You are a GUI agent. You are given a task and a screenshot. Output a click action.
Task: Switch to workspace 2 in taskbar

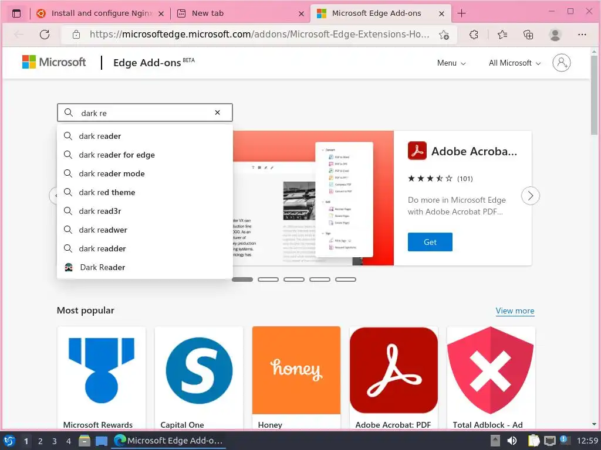click(x=40, y=441)
